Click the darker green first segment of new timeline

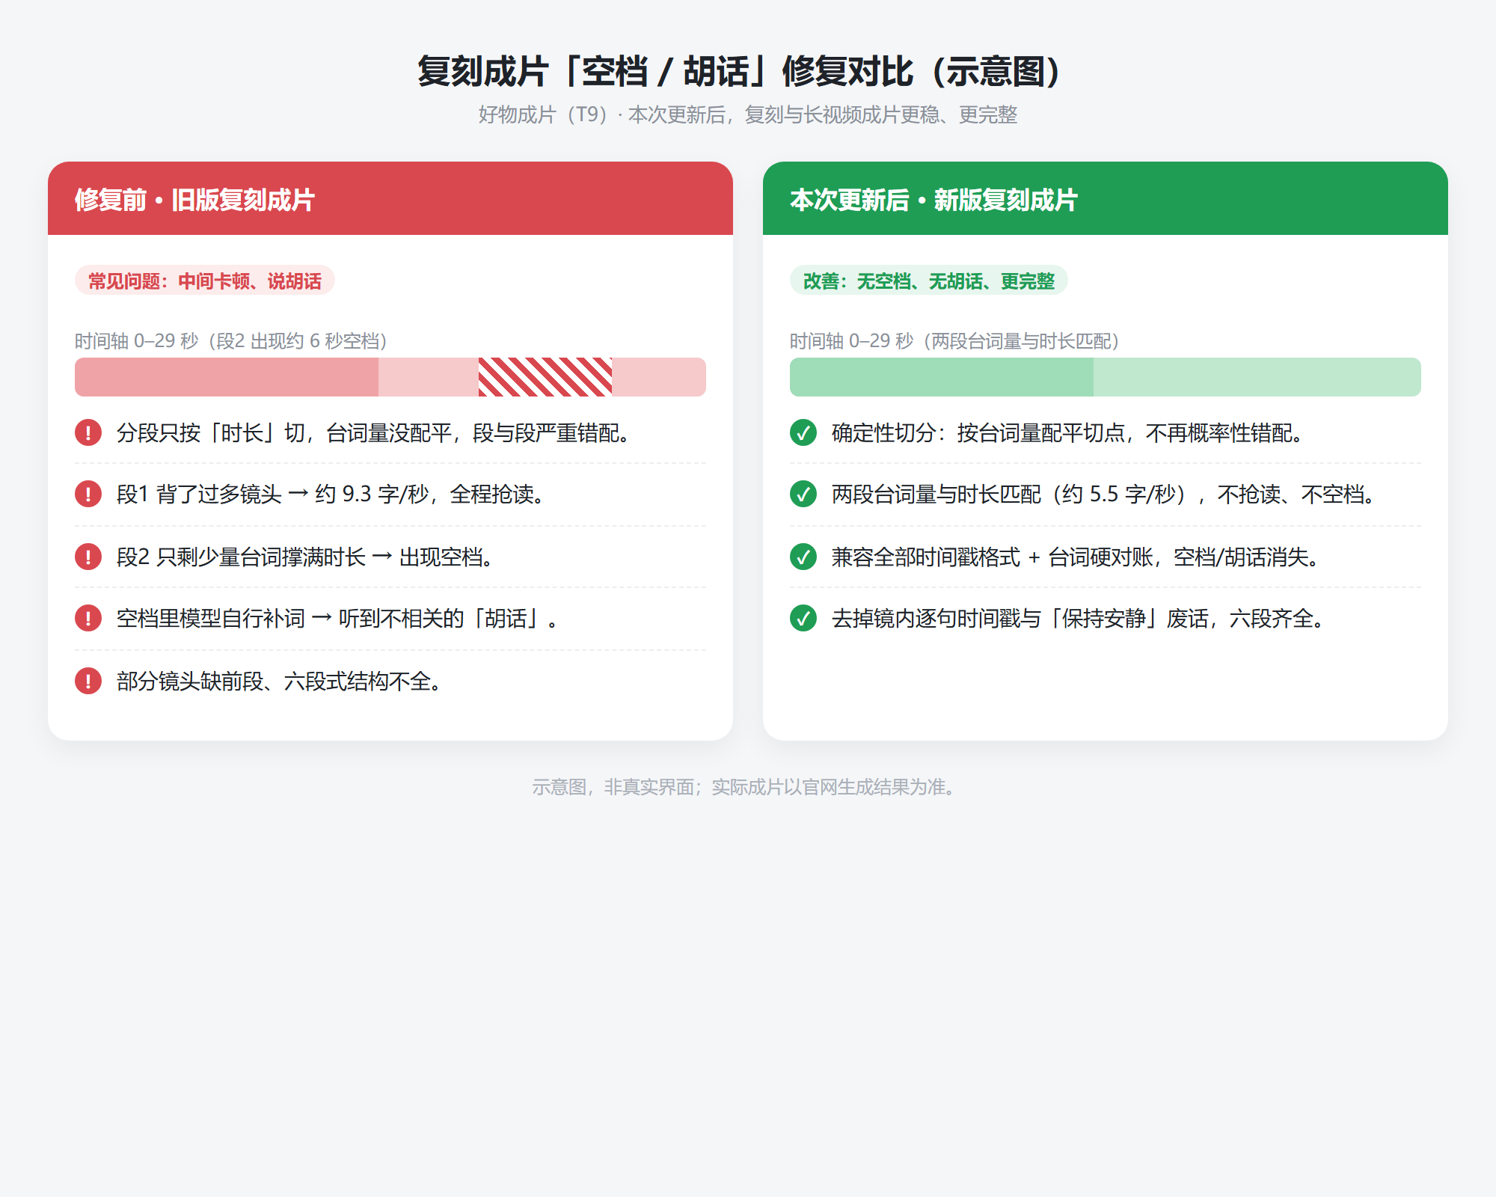click(x=942, y=377)
